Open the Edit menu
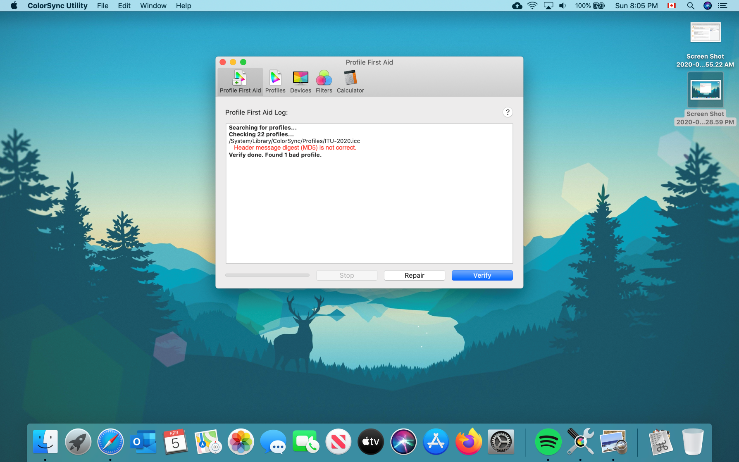The width and height of the screenshot is (739, 462). point(124,6)
